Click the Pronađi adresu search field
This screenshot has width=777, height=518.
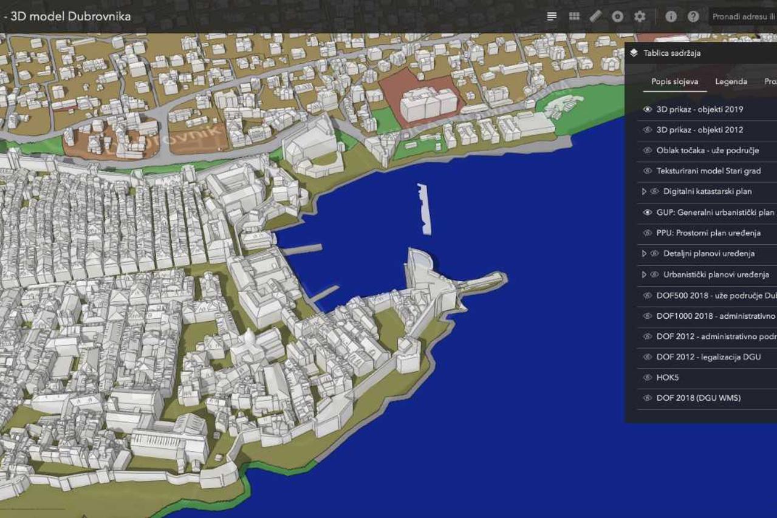tap(742, 16)
